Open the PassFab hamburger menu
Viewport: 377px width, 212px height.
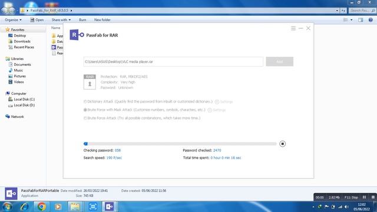(293, 28)
